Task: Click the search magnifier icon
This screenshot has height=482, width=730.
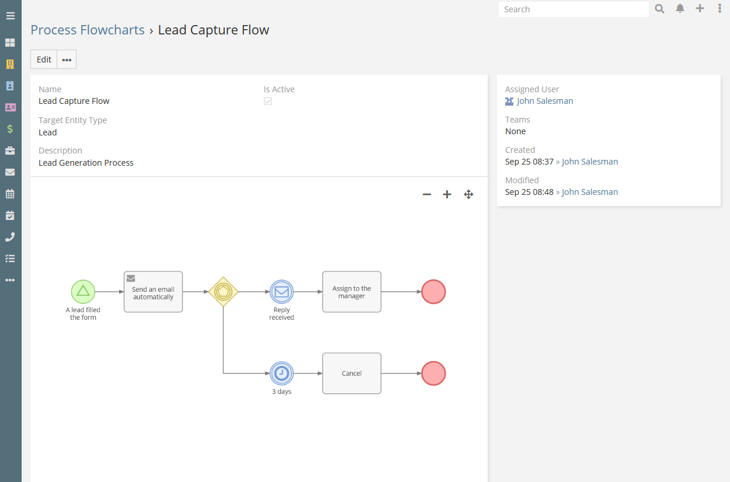Action: 659,9
